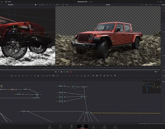This screenshot has height=129, width=165.
Task: Switch to the Edit page
Action: [72, 127]
